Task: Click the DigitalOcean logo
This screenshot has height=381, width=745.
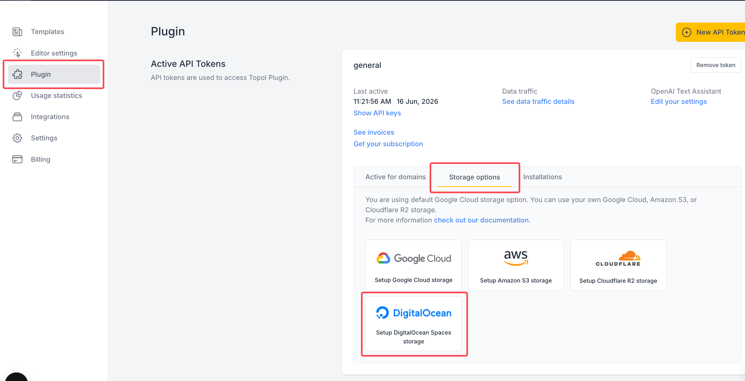Action: [413, 313]
